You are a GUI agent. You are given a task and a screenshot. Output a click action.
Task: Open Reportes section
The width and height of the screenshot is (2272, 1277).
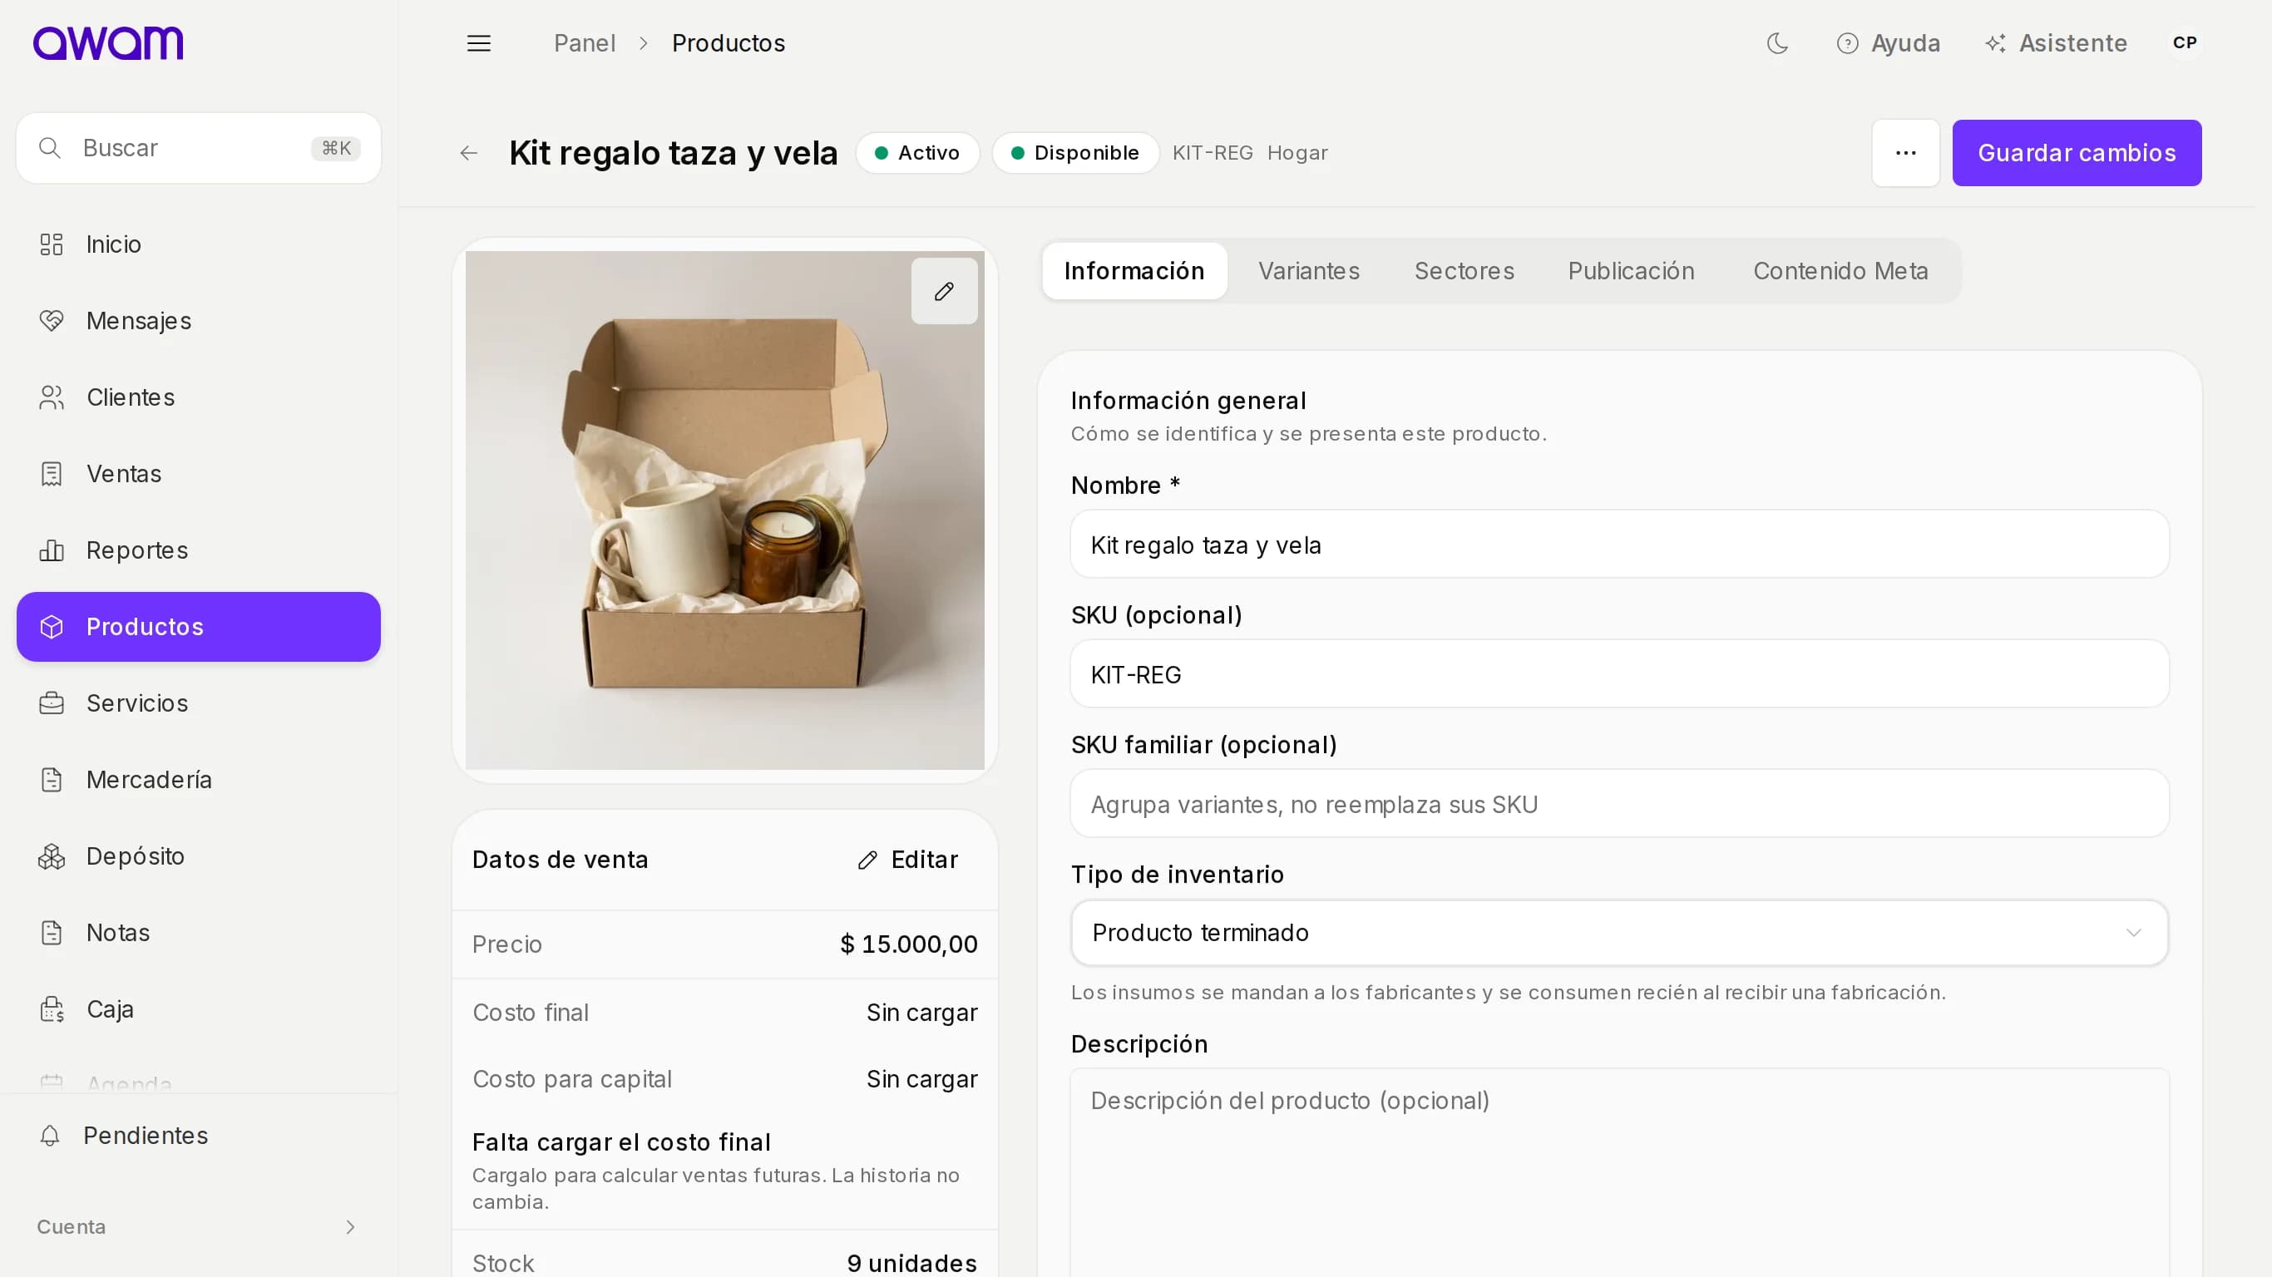(x=199, y=550)
